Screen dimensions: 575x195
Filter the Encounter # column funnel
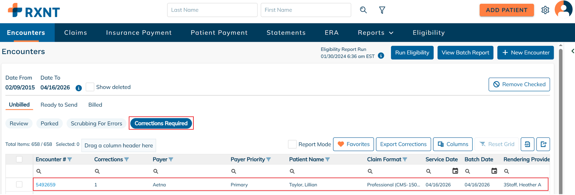70,159
